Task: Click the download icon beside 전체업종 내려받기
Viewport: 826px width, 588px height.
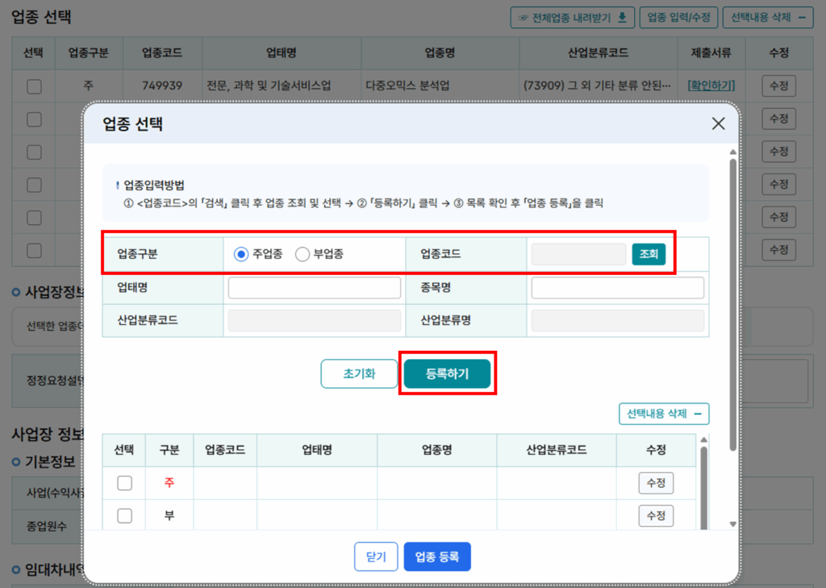Action: [621, 18]
